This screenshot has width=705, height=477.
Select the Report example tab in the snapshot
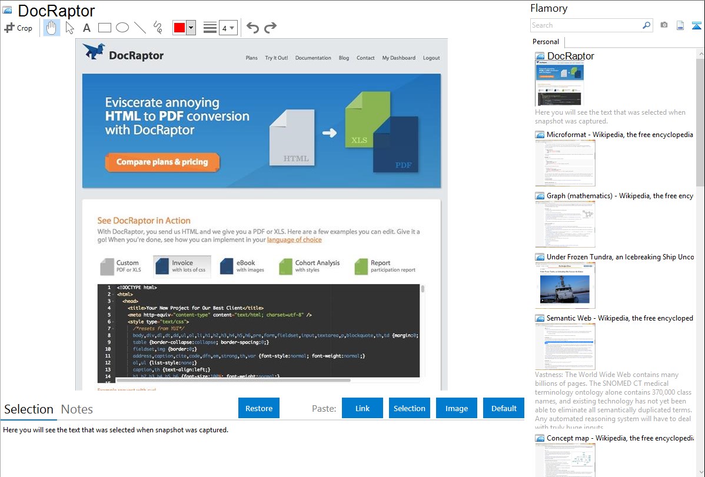(385, 266)
